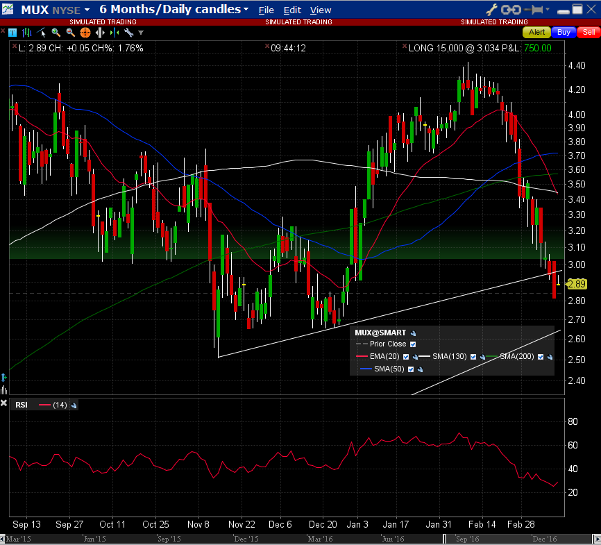601x545 pixels.
Task: Click the chain link icon in title bar
Action: [511, 10]
